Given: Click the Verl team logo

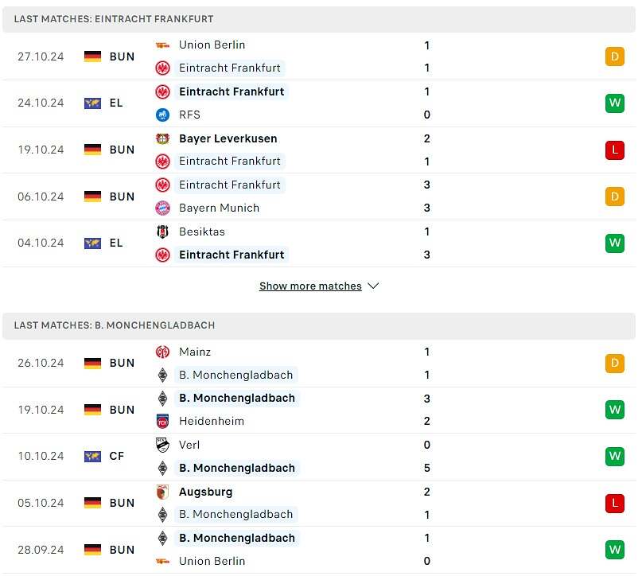Looking at the screenshot, I should click(x=162, y=445).
